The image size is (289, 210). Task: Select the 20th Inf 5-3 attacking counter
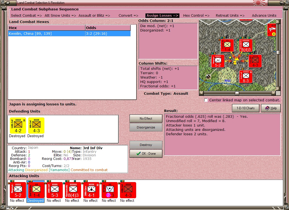(55, 190)
